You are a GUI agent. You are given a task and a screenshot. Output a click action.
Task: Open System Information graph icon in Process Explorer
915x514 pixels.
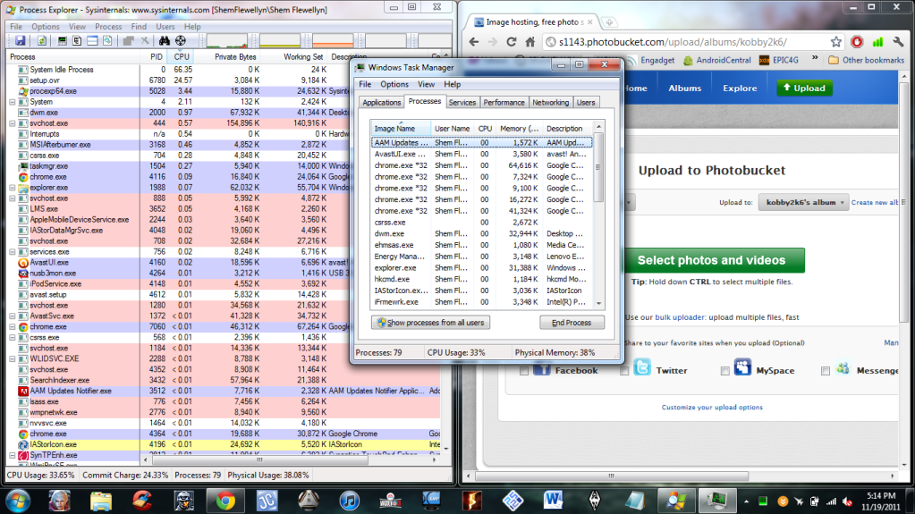(x=62, y=41)
